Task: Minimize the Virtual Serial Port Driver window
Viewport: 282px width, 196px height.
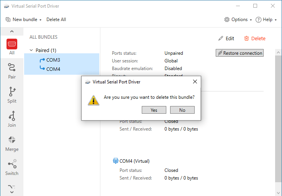Action: (238, 6)
